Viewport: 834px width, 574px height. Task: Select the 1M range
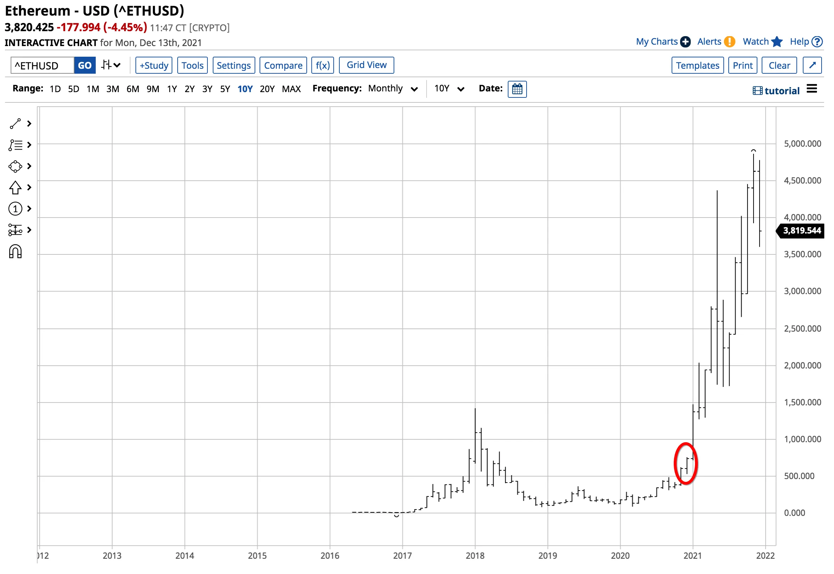[x=93, y=89]
